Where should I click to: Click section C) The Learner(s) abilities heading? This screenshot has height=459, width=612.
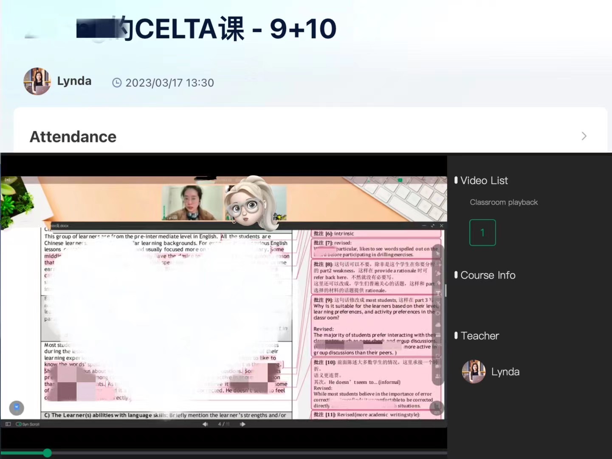click(166, 415)
